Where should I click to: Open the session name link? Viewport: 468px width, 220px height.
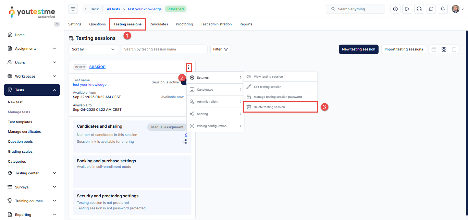click(x=97, y=67)
